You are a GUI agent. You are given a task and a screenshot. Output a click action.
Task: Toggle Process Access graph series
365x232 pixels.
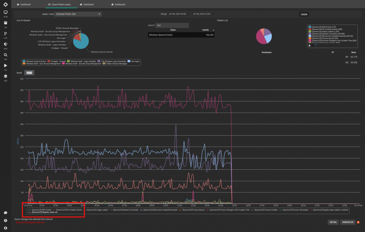[192, 210]
